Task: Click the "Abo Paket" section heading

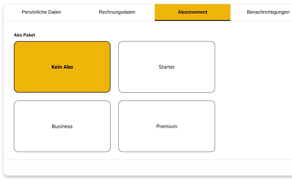Action: coord(24,35)
